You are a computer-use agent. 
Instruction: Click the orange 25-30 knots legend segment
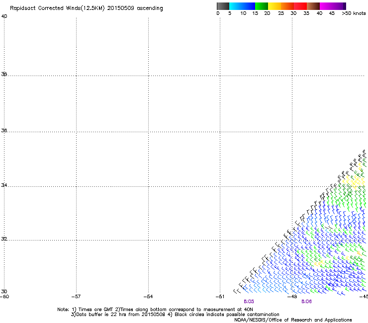(x=287, y=6)
